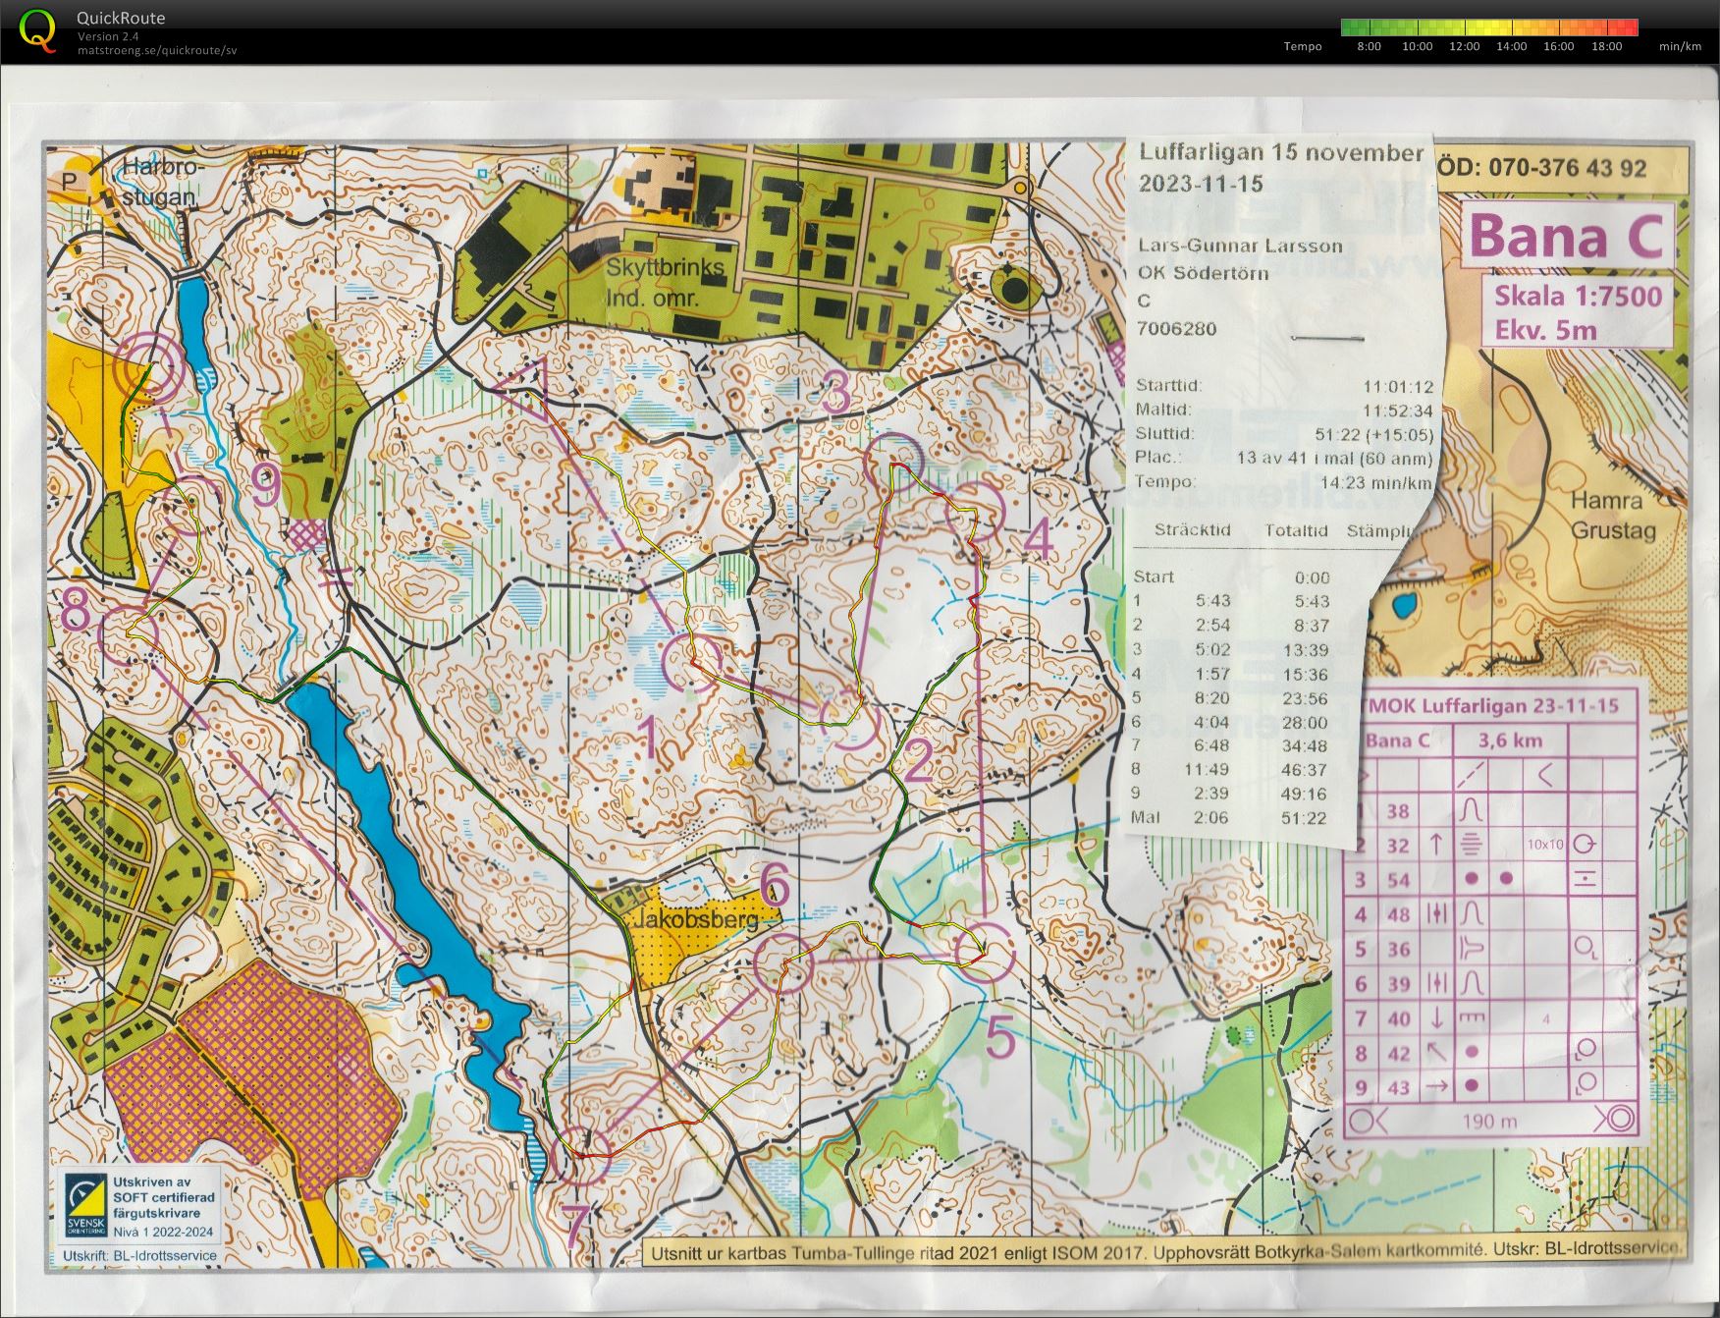This screenshot has height=1318, width=1720.
Task: Click the Svensk Orientering SOFT logo
Action: (84, 1207)
